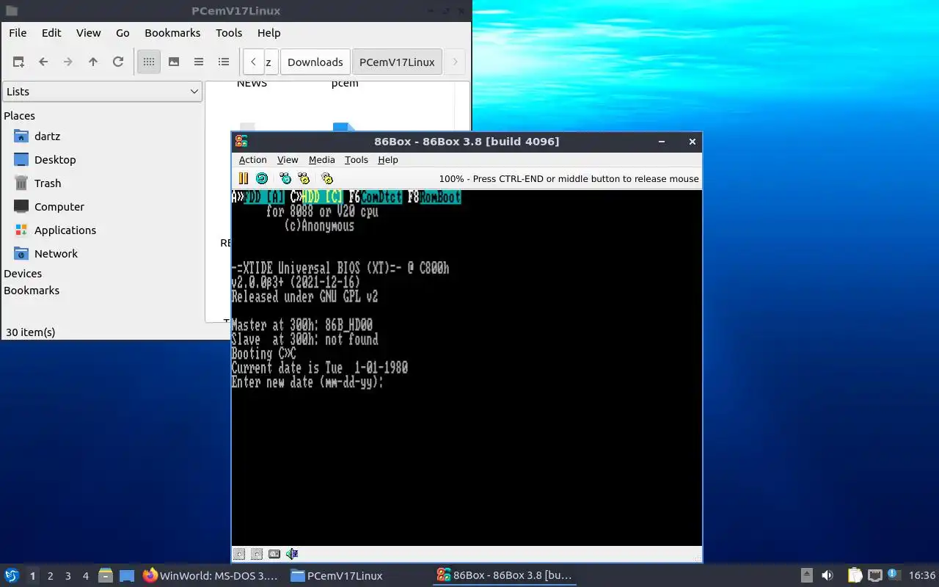
Task: Click inside the emulated DOS screen
Action: (467, 368)
